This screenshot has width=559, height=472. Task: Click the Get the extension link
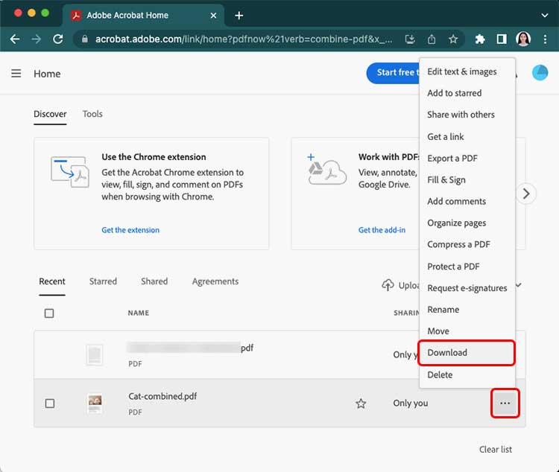coord(130,230)
